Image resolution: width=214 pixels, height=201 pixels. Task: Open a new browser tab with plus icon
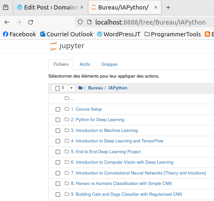point(168,7)
